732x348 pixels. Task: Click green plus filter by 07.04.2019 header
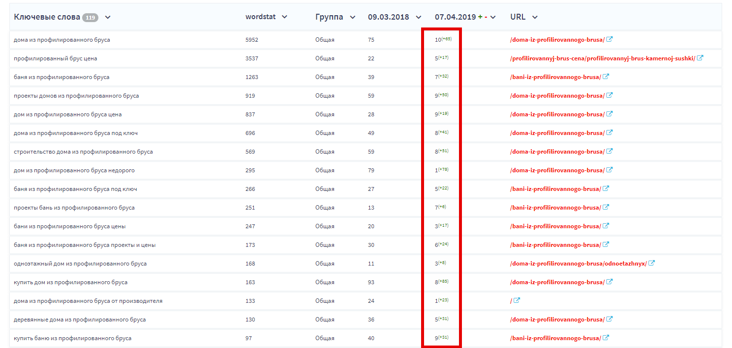480,17
